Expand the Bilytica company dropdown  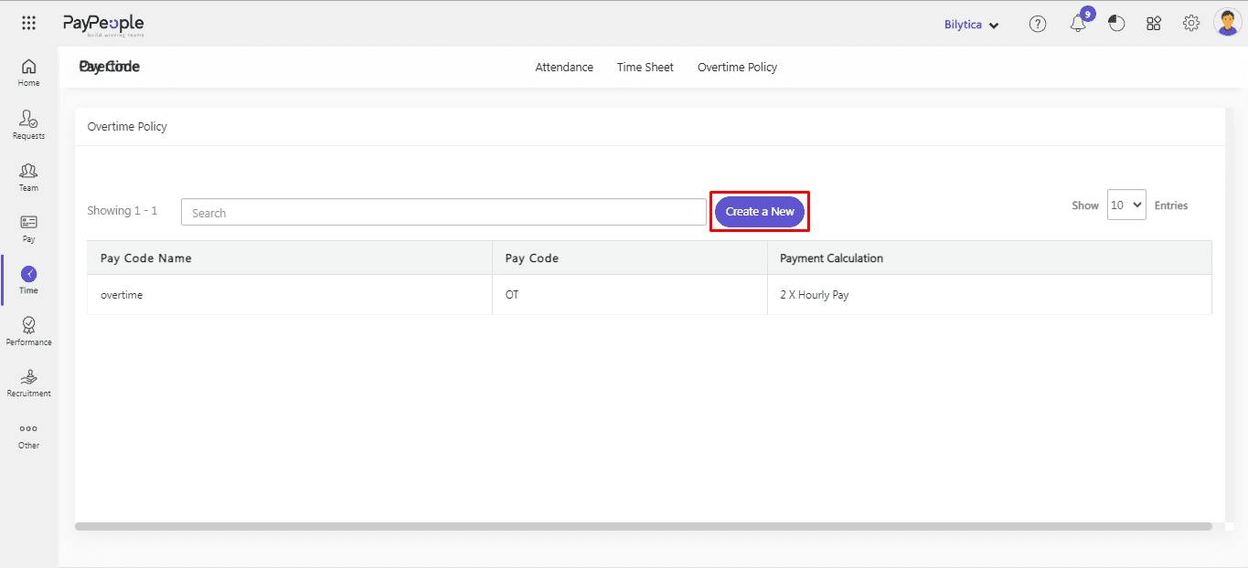point(971,25)
